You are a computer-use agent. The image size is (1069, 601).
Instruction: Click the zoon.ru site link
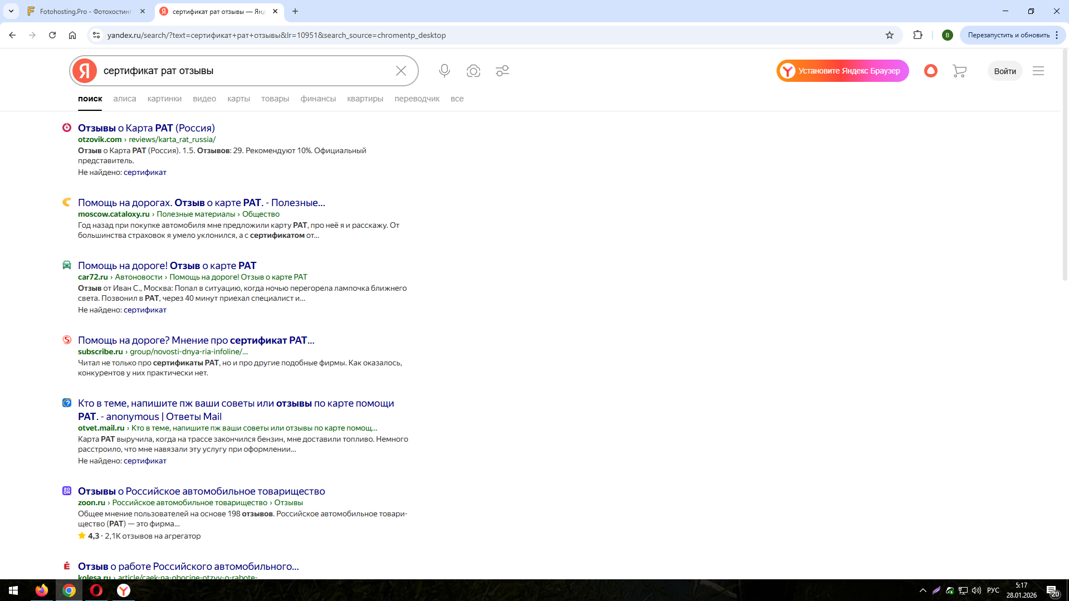(x=91, y=502)
